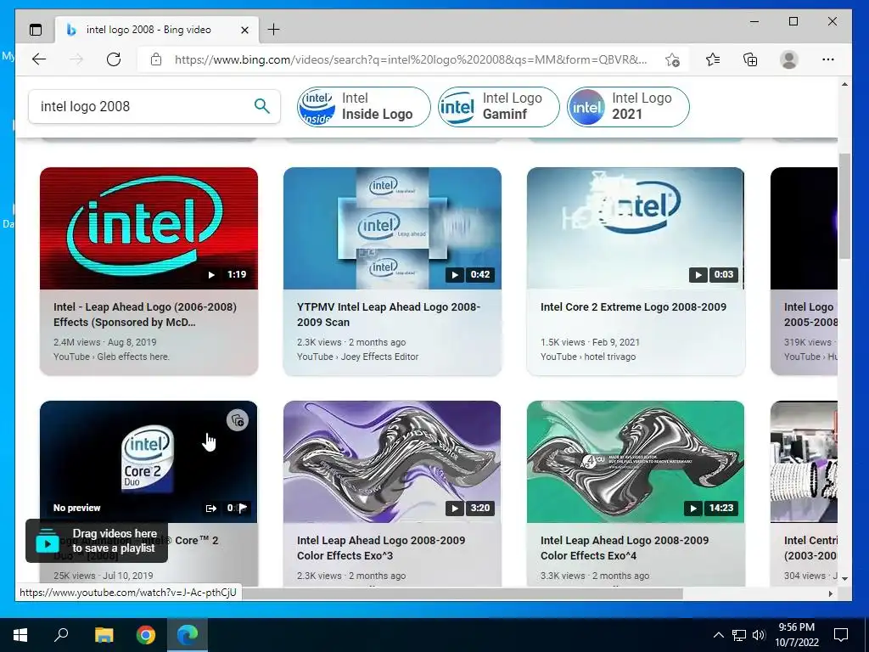The width and height of the screenshot is (869, 652).
Task: Click 'YouTube › hotel trivago' text
Action: [x=588, y=357]
